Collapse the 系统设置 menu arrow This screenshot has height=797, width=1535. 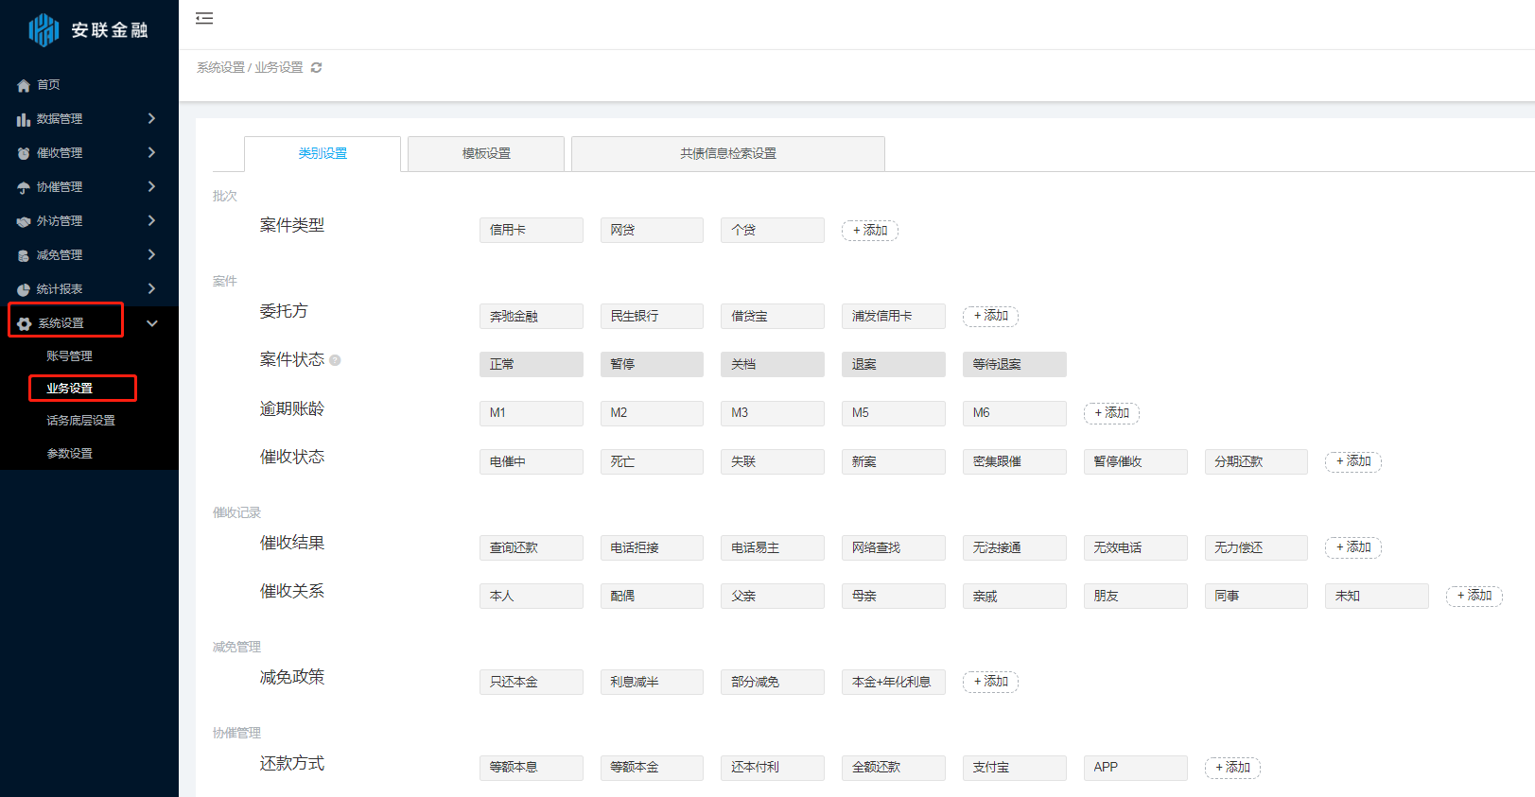(152, 323)
